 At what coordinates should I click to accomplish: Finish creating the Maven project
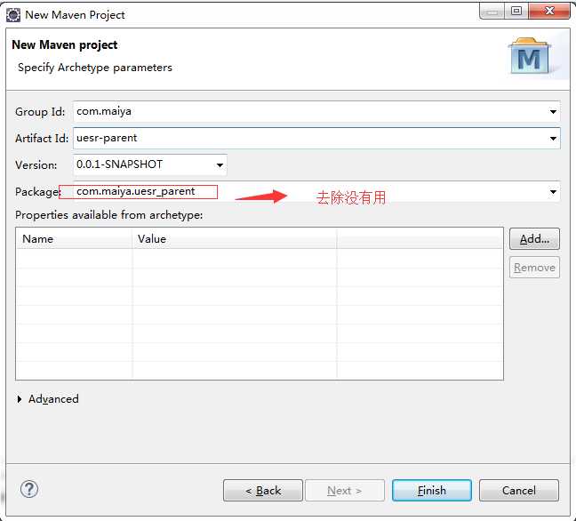(x=432, y=491)
